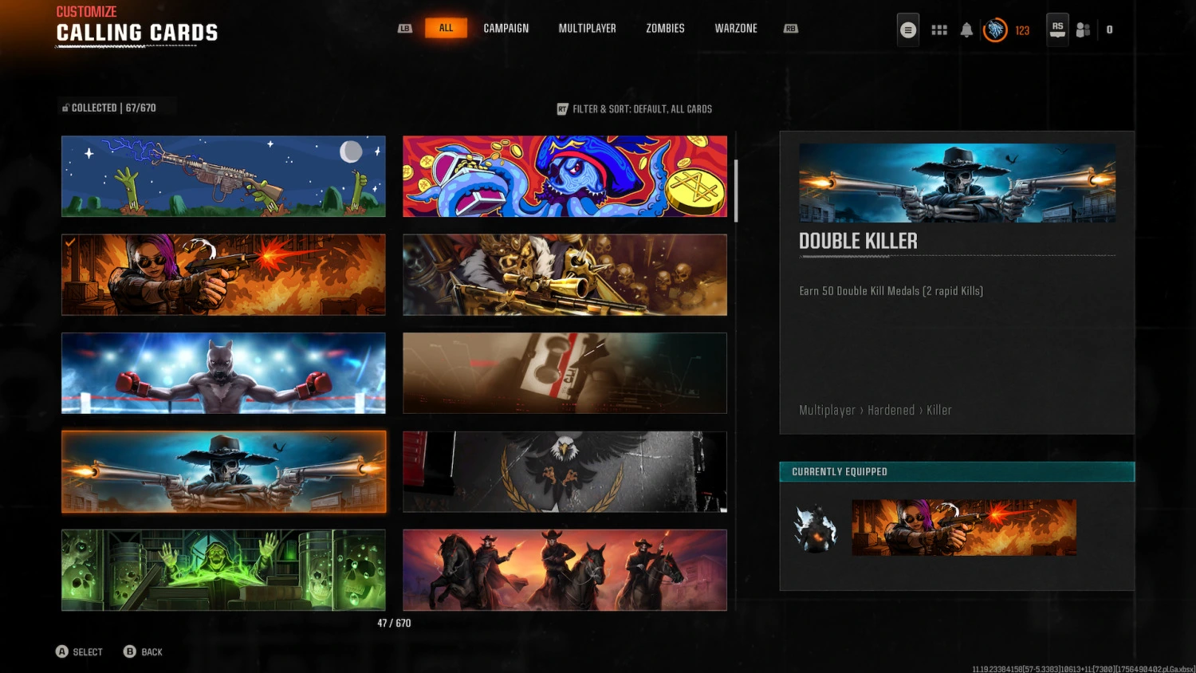1196x673 pixels.
Task: Open the player level emblem
Action: click(x=995, y=30)
